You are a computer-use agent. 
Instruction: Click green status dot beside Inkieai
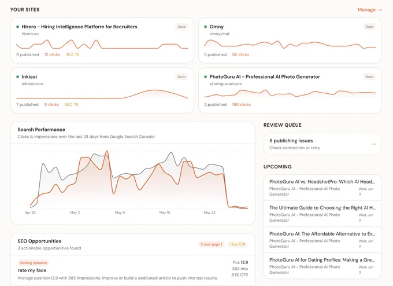(17, 77)
